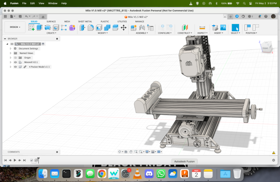280x182 pixels.
Task: Expand the Named Views folder
Action: pyautogui.click(x=11, y=53)
